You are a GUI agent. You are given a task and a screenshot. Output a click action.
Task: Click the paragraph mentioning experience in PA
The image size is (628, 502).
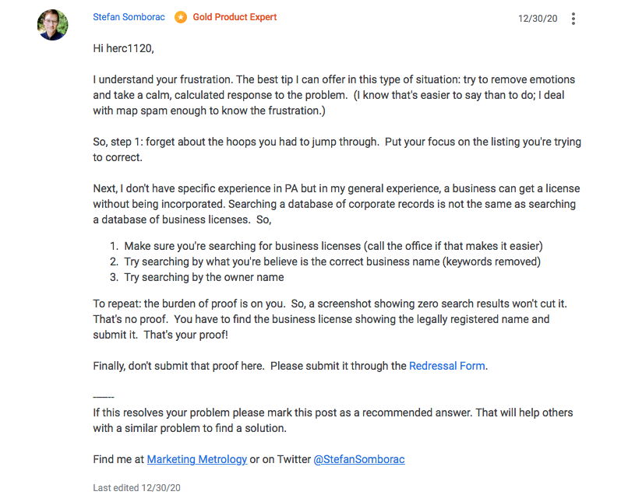[x=337, y=204]
